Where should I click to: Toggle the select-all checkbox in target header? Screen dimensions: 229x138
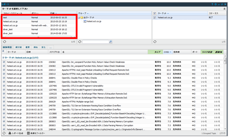(155, 14)
